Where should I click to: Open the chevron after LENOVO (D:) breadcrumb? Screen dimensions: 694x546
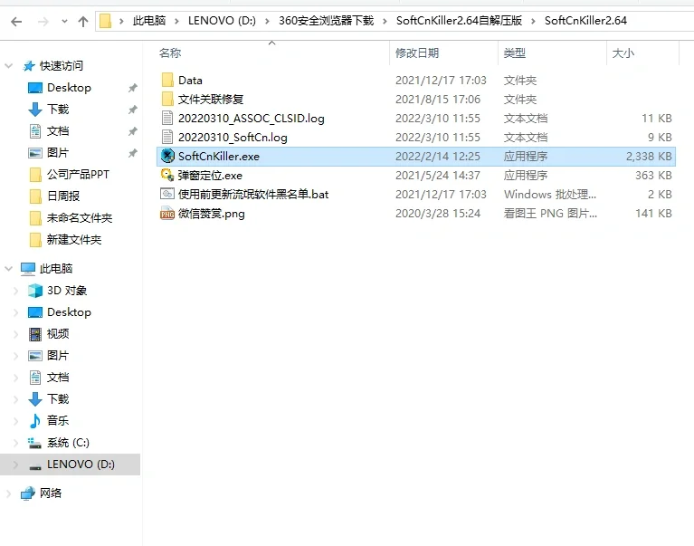[267, 21]
